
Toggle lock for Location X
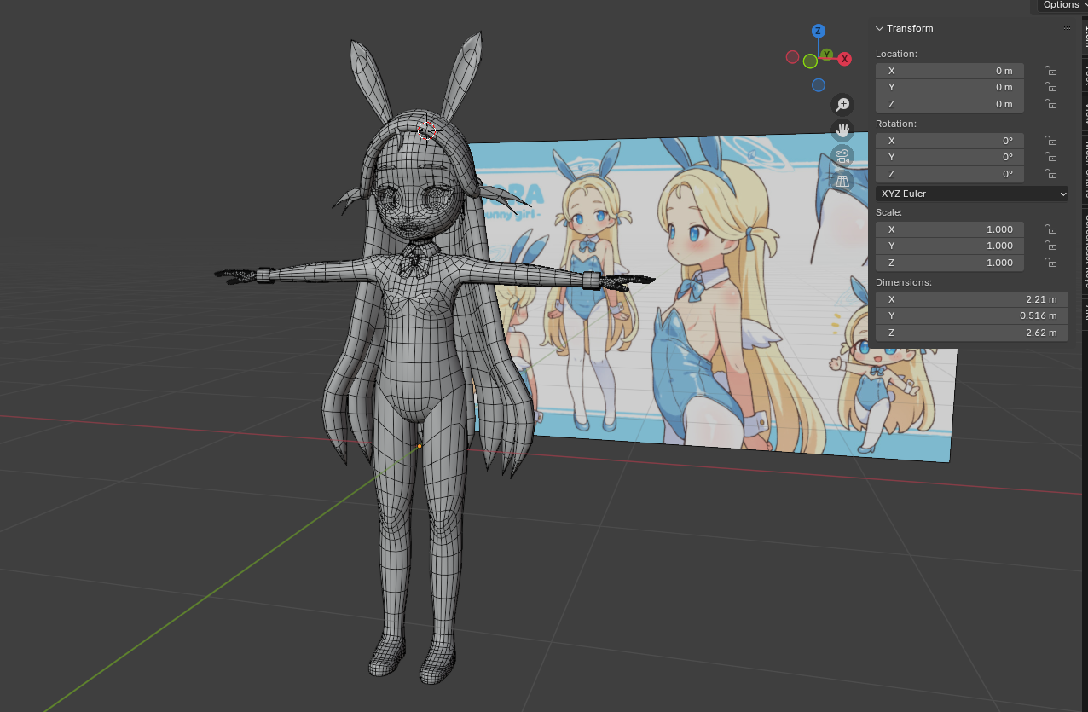pos(1051,71)
